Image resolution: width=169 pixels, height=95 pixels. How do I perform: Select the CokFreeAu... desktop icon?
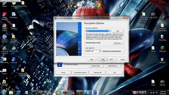[162, 60]
